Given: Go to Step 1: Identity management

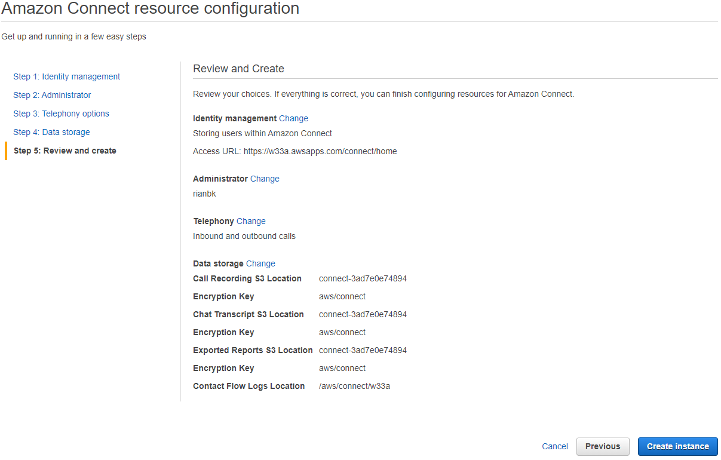Looking at the screenshot, I should coord(66,76).
